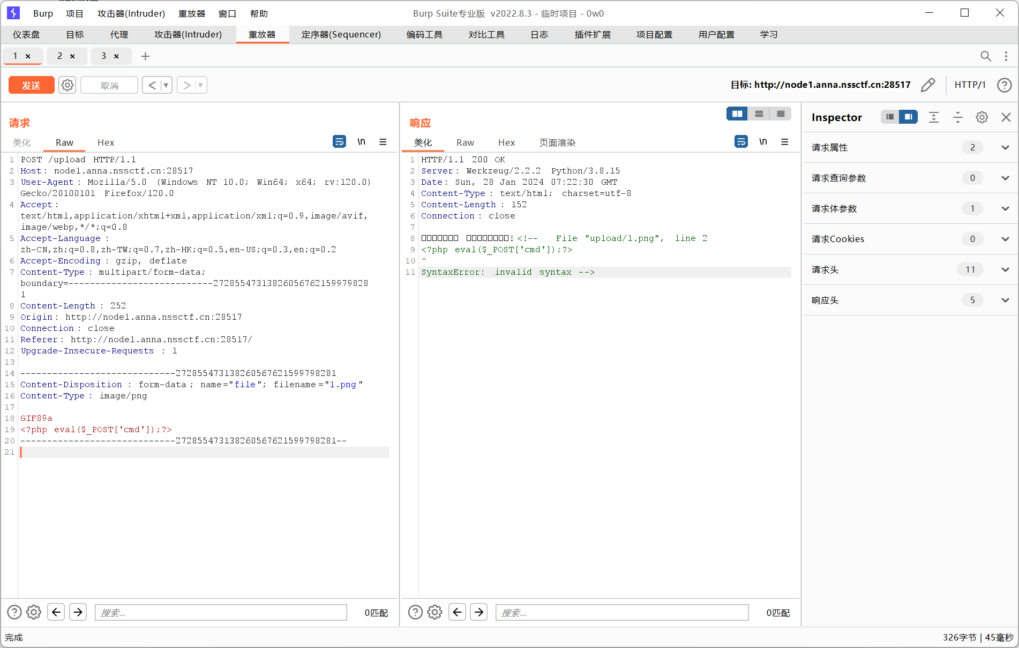Edit target with the pencil icon
Screen dimensions: 1019x648
928,85
